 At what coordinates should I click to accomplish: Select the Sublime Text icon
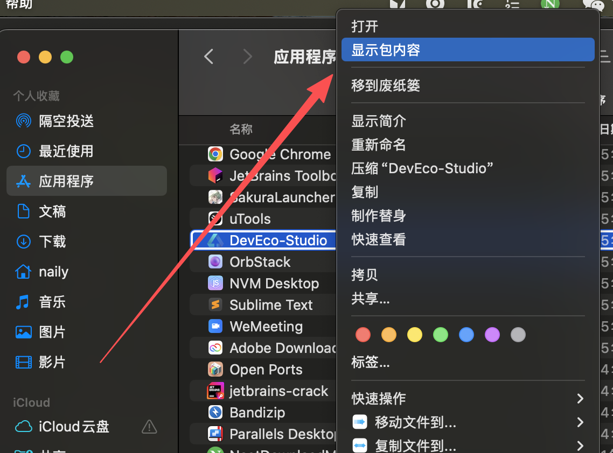pos(215,305)
